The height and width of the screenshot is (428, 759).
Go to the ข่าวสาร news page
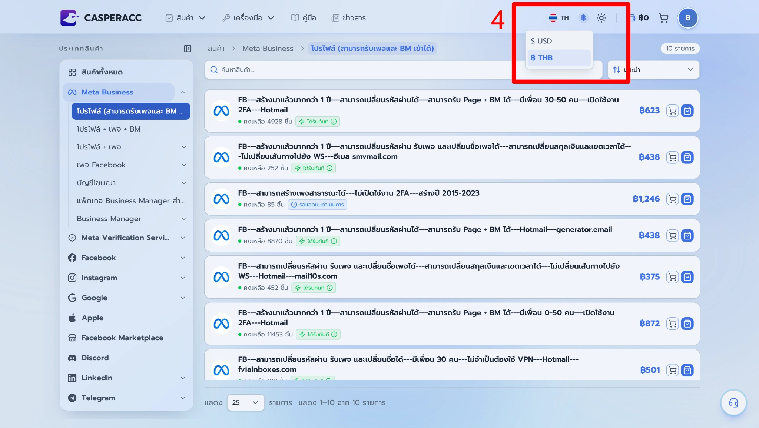(x=348, y=18)
